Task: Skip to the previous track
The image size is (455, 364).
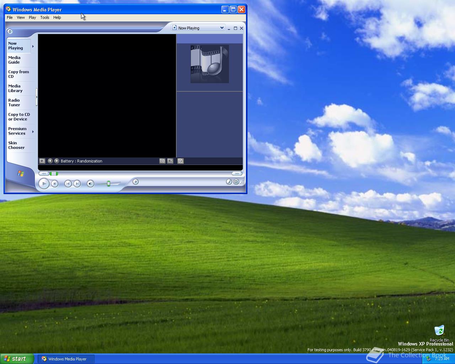Action: click(68, 184)
